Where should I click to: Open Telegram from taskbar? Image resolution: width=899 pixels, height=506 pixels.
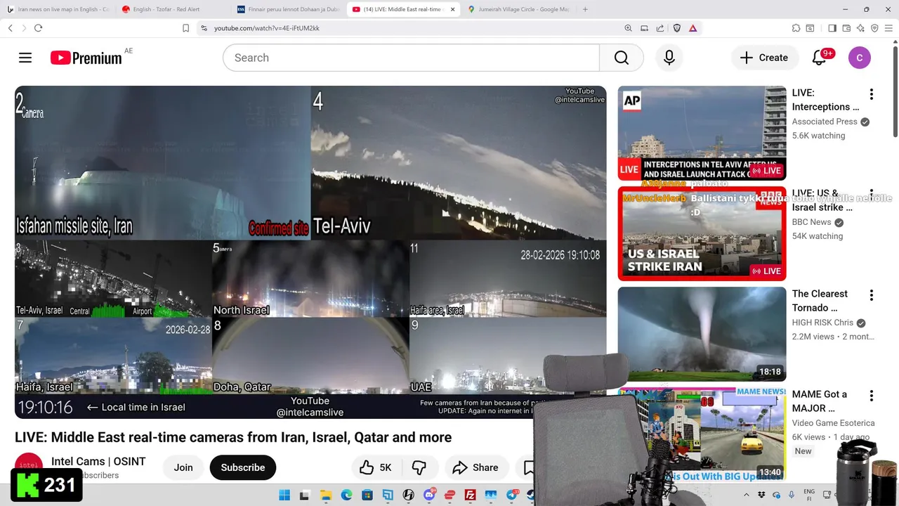512,495
